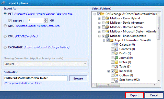Click the Destination path input field
Viewport: 164px width, 99px height.
(36, 78)
